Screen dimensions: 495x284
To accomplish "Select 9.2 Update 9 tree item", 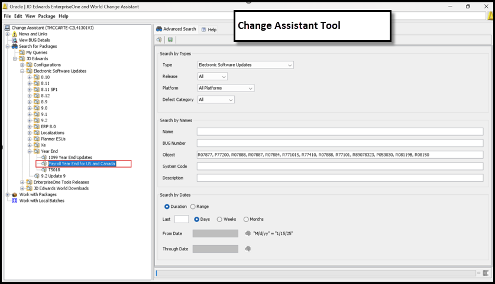I will click(x=53, y=176).
